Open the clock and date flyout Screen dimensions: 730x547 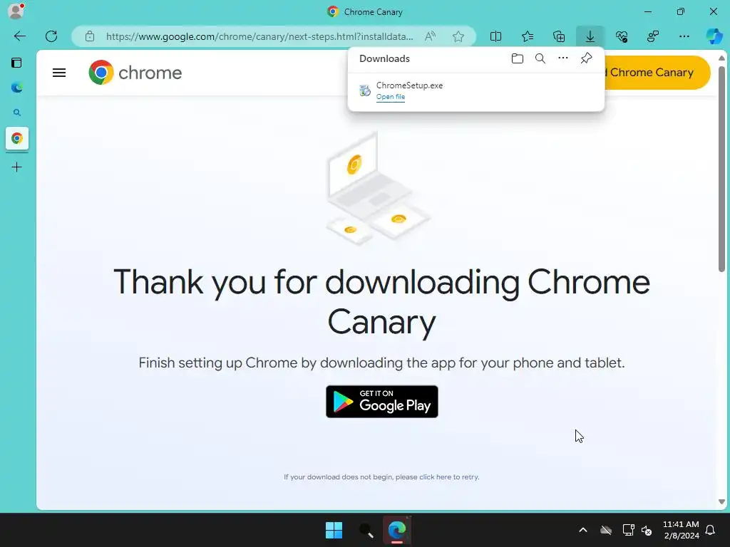[681, 530]
